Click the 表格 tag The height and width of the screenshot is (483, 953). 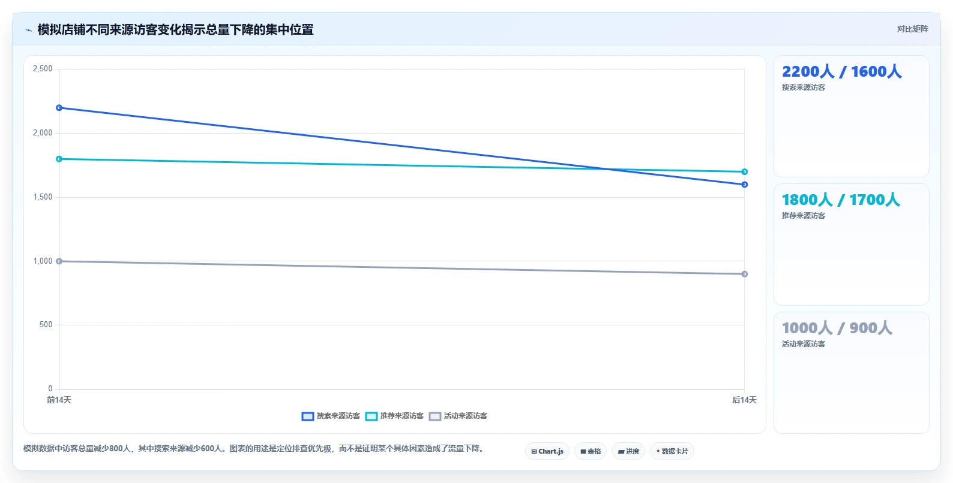(591, 451)
